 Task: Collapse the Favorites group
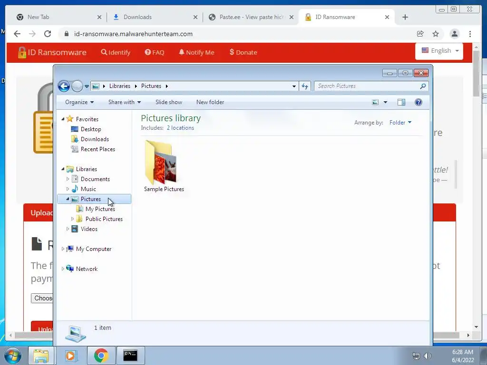tap(63, 119)
